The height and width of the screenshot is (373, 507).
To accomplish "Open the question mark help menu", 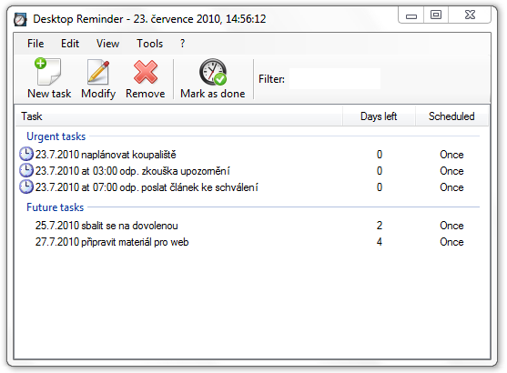I will pyautogui.click(x=183, y=44).
